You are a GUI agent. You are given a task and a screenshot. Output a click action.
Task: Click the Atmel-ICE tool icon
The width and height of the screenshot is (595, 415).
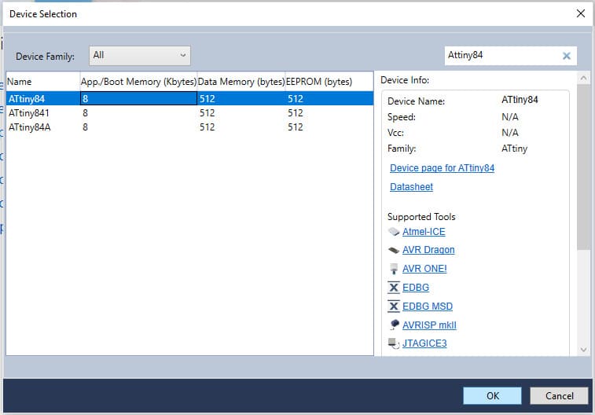point(394,231)
